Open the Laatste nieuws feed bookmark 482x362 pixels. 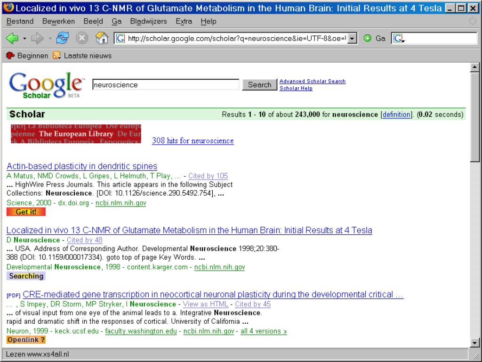82,56
